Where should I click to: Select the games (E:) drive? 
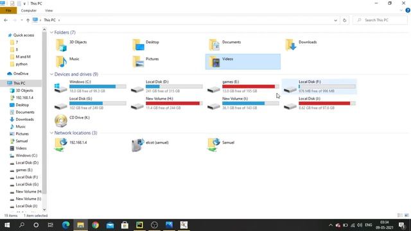pyautogui.click(x=243, y=87)
